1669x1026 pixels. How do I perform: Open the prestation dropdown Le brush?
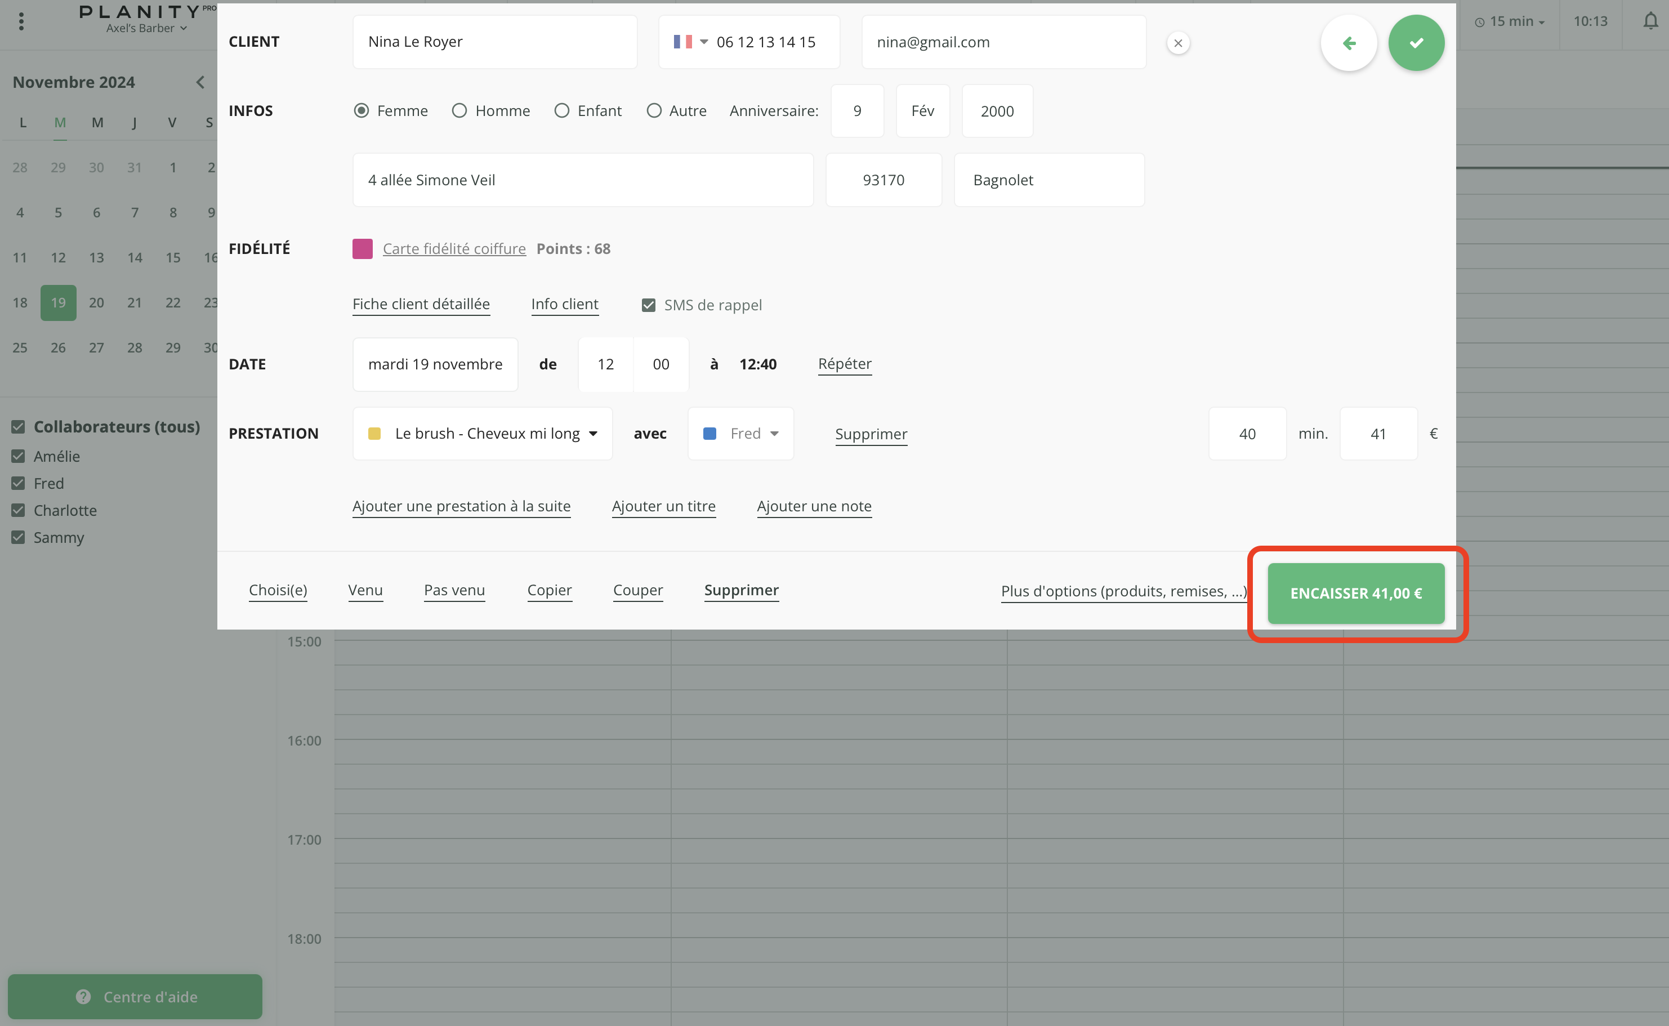(x=483, y=433)
